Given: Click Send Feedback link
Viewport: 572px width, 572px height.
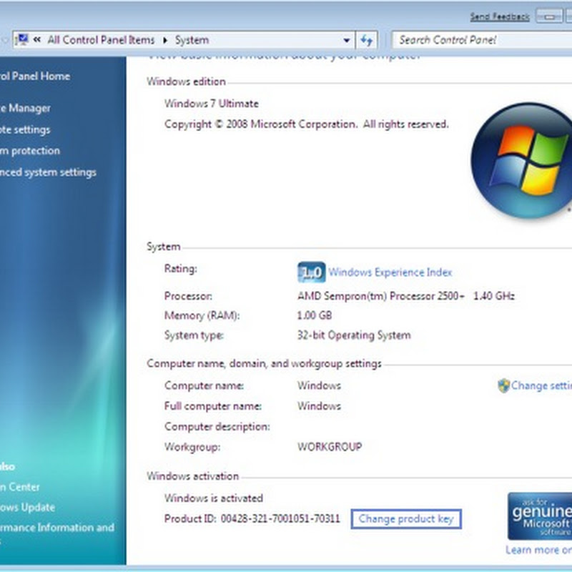Looking at the screenshot, I should [x=499, y=16].
